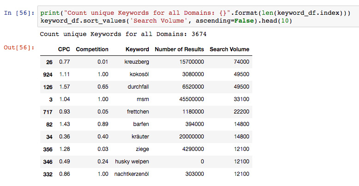Click row index 717

click(x=48, y=112)
